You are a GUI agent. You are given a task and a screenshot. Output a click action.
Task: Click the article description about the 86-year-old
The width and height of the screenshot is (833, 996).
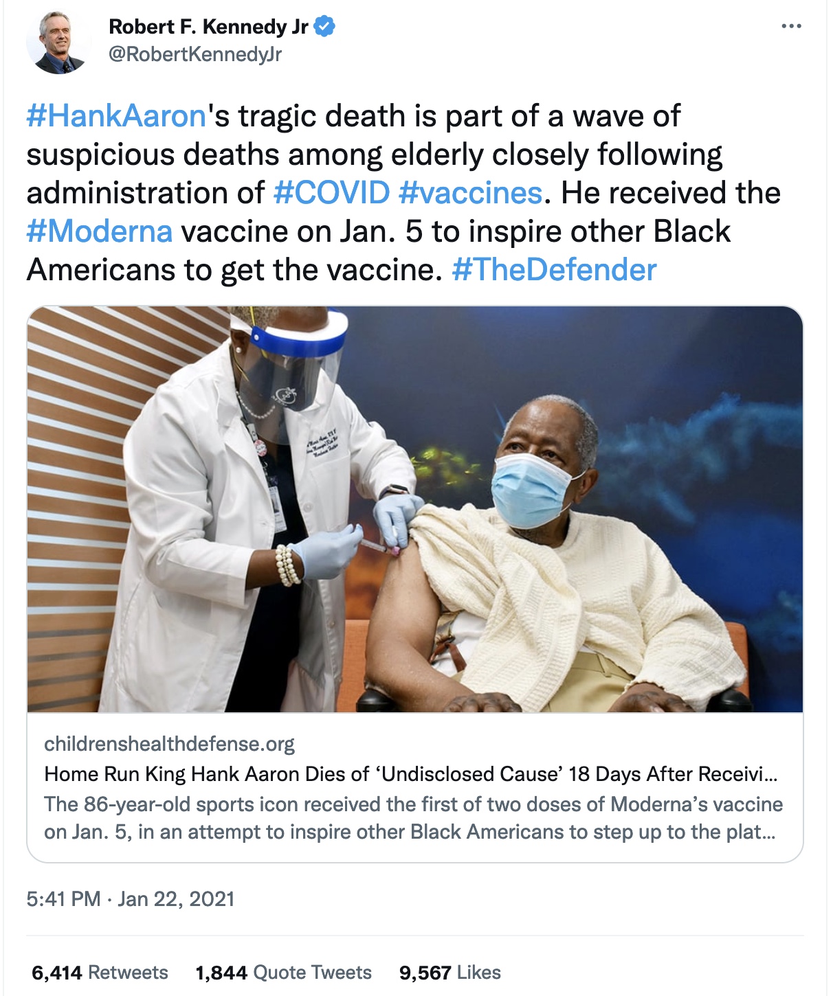(414, 818)
